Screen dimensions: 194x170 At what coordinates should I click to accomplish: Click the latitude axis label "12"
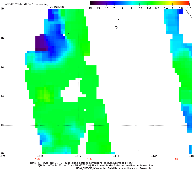pyautogui.click(x=2, y=125)
